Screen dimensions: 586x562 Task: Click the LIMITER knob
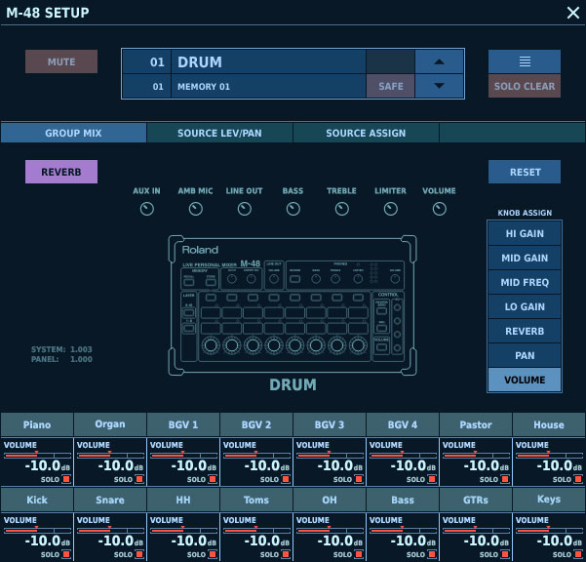390,209
